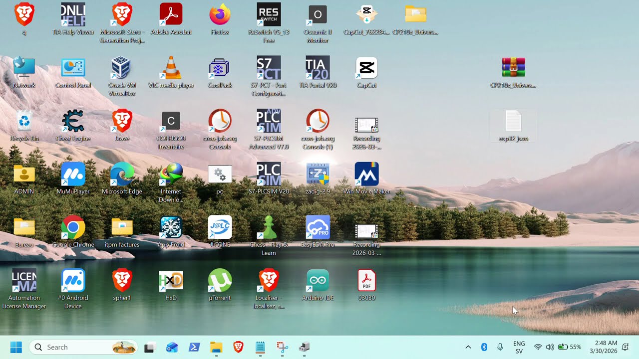Click the JLCONE desktop shortcut
639x359 pixels.
pyautogui.click(x=220, y=232)
